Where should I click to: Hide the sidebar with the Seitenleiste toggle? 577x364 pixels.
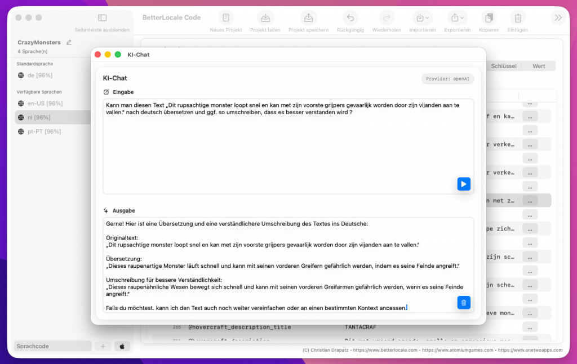pyautogui.click(x=102, y=18)
